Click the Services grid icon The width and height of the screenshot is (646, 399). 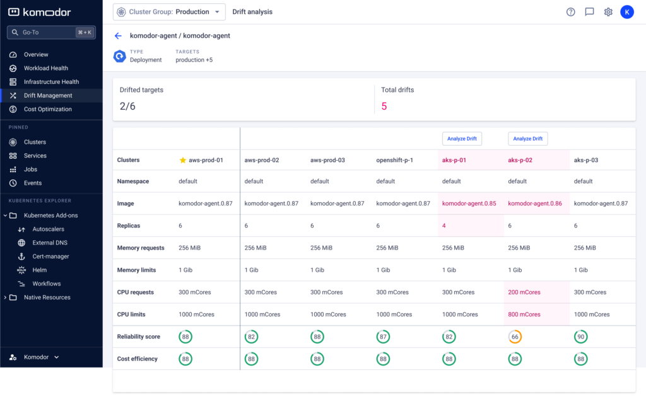point(13,156)
